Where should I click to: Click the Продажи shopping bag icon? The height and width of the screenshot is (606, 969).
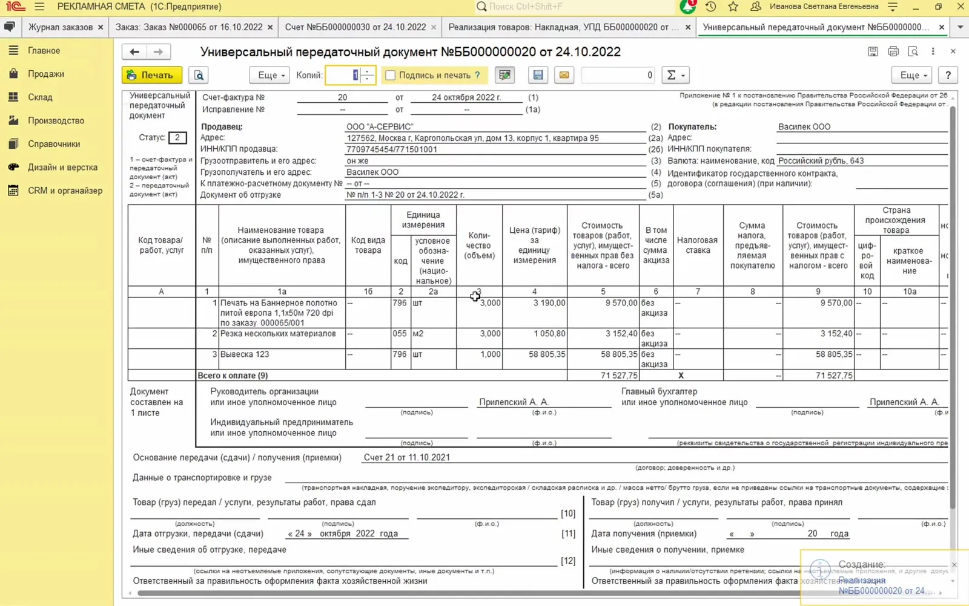(13, 74)
